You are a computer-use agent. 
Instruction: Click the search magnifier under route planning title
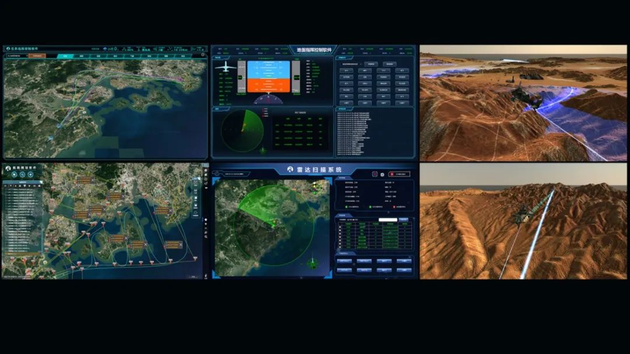(23, 174)
